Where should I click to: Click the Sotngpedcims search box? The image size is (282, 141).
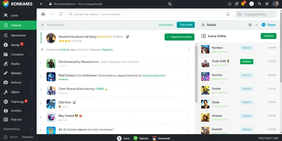[256, 14]
